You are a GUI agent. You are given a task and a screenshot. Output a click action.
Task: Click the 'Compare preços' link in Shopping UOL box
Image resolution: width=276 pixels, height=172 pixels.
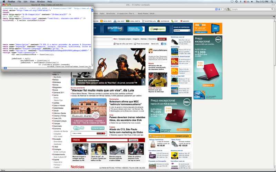tap(182, 136)
